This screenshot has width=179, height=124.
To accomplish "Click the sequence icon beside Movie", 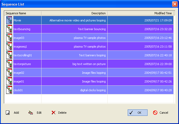I will [9, 20].
